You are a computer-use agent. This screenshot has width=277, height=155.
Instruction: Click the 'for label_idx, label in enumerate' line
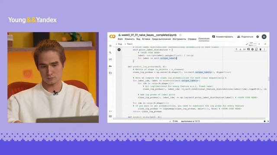click(x=167, y=81)
